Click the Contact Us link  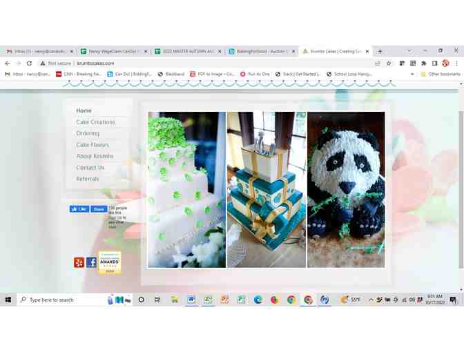point(90,168)
